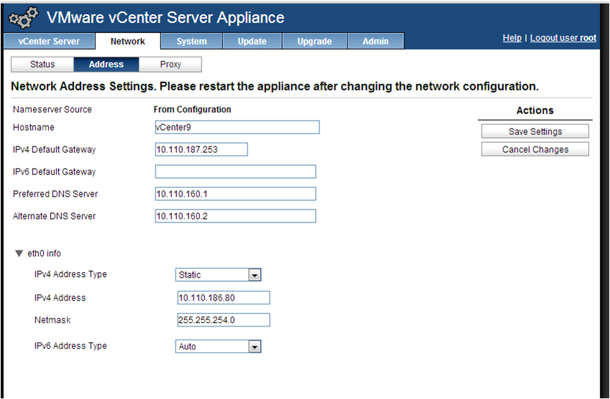Open the IPv6 Address Type dropdown
Viewport: 610px width, 399px height.
(x=218, y=346)
